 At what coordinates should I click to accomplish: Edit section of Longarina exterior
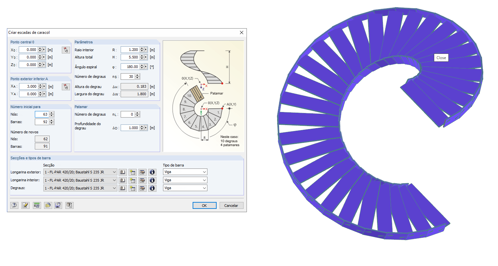pyautogui.click(x=142, y=172)
